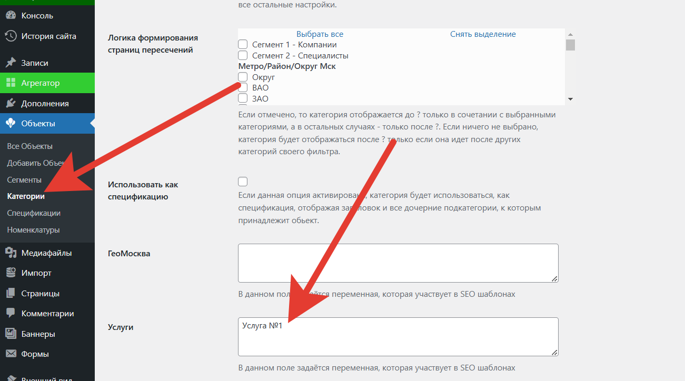Enable the Использовать как спецификацию checkbox
This screenshot has width=685, height=381.
click(243, 182)
